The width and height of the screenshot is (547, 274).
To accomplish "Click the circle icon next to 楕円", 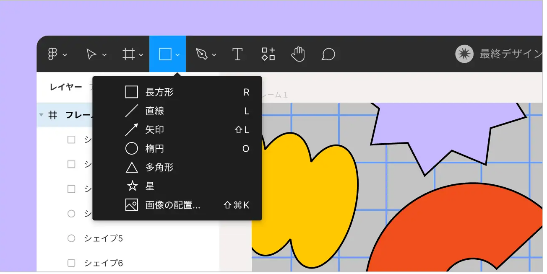I will tap(132, 148).
